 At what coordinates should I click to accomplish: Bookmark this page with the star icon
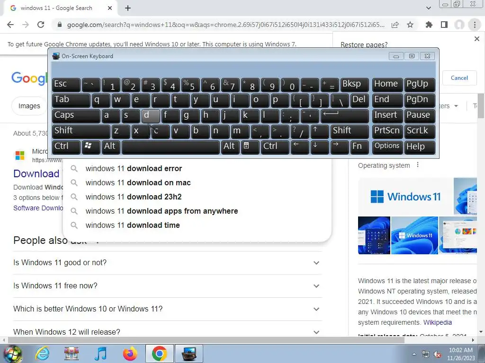coord(410,25)
